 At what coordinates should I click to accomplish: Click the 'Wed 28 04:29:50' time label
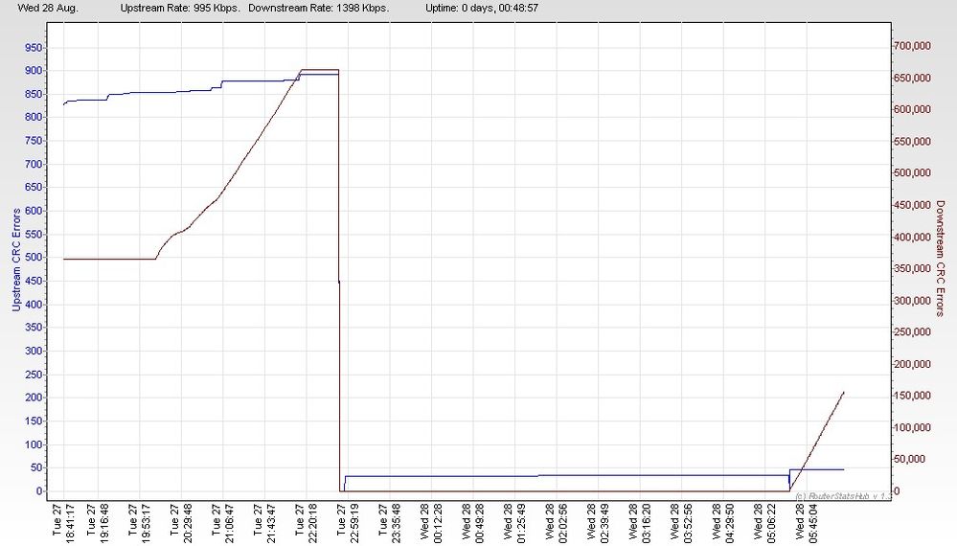(723, 523)
